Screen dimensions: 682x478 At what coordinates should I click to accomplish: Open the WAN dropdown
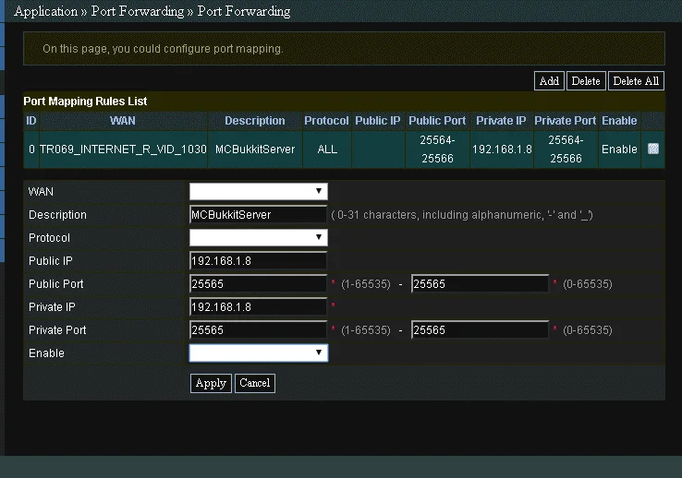(259, 191)
